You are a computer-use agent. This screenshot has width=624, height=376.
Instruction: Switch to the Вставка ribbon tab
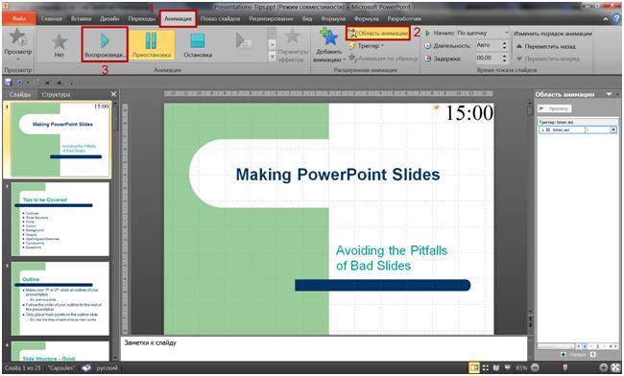point(81,18)
